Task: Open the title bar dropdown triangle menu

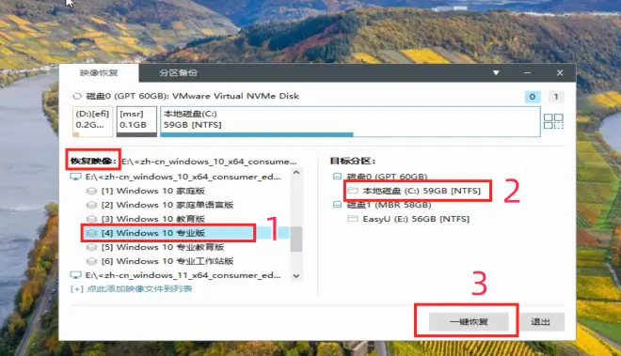Action: click(496, 72)
